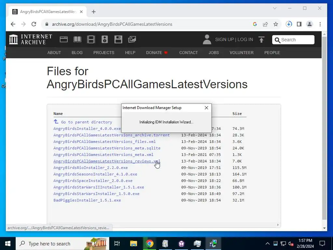Click the address bar URL
Image resolution: width=333 pixels, height=250 pixels.
click(112, 24)
